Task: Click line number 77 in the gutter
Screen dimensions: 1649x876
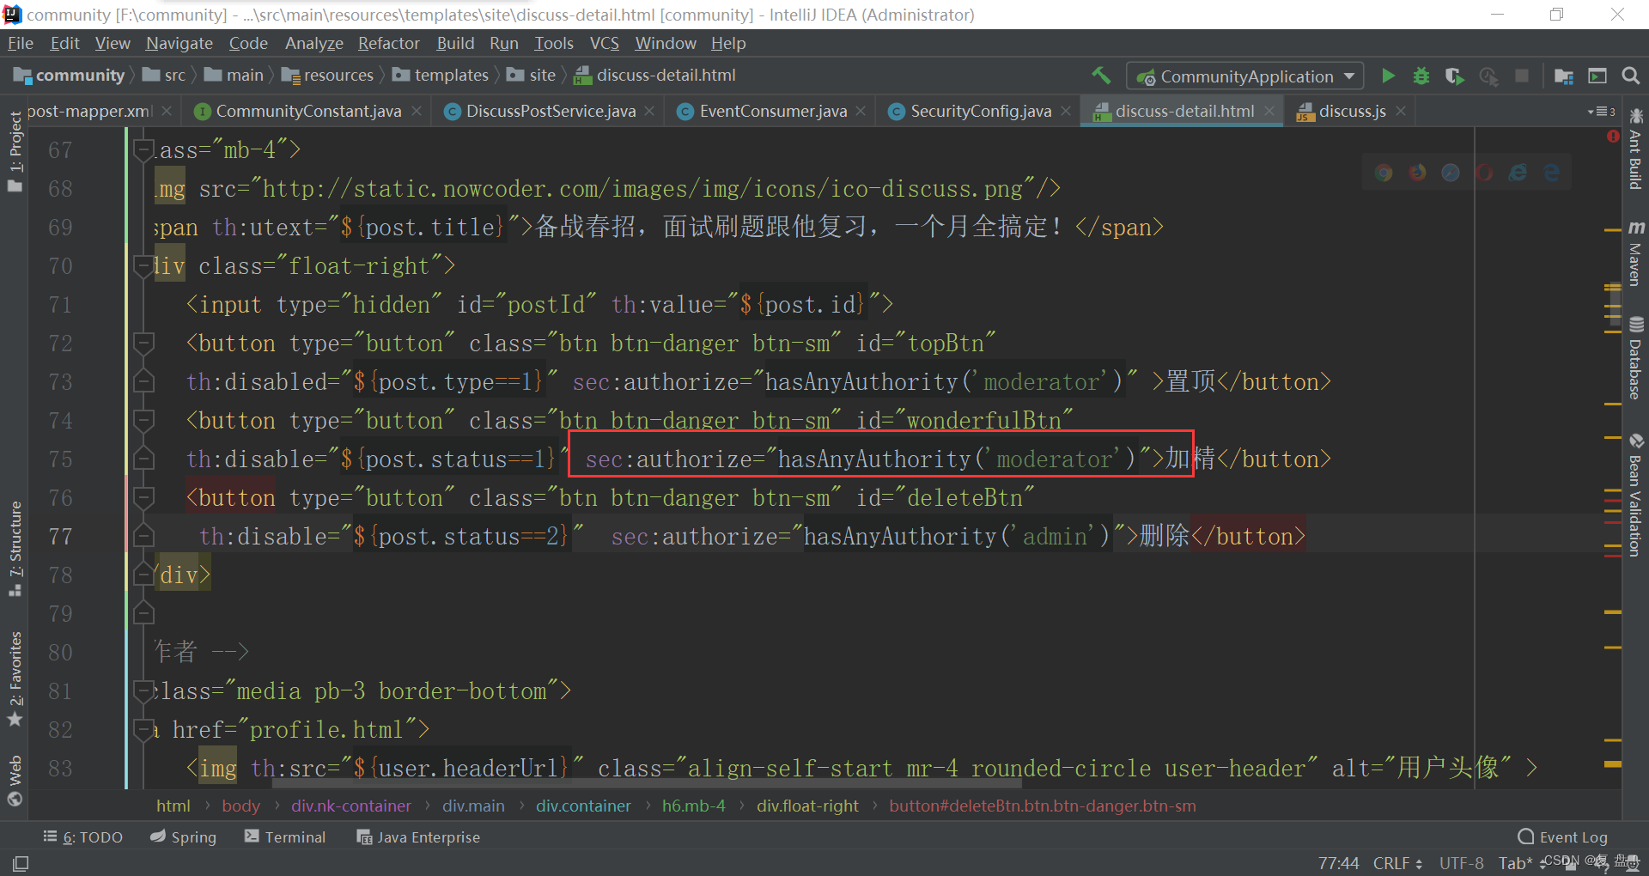Action: [x=60, y=537]
